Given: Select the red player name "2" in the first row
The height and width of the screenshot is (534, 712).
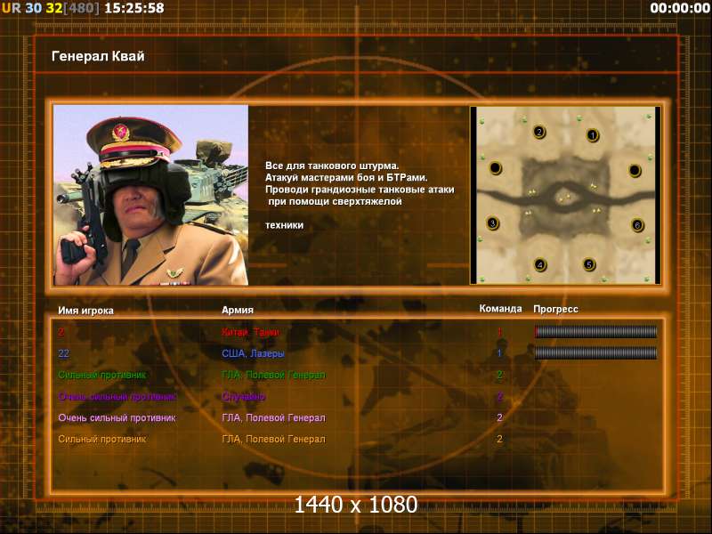Looking at the screenshot, I should coord(61,332).
